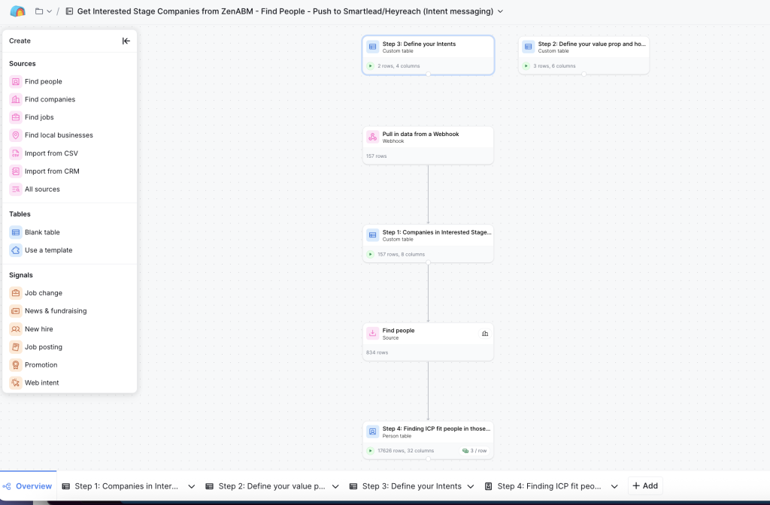Choose Use a template option
Screen dimensions: 770x505
point(48,250)
